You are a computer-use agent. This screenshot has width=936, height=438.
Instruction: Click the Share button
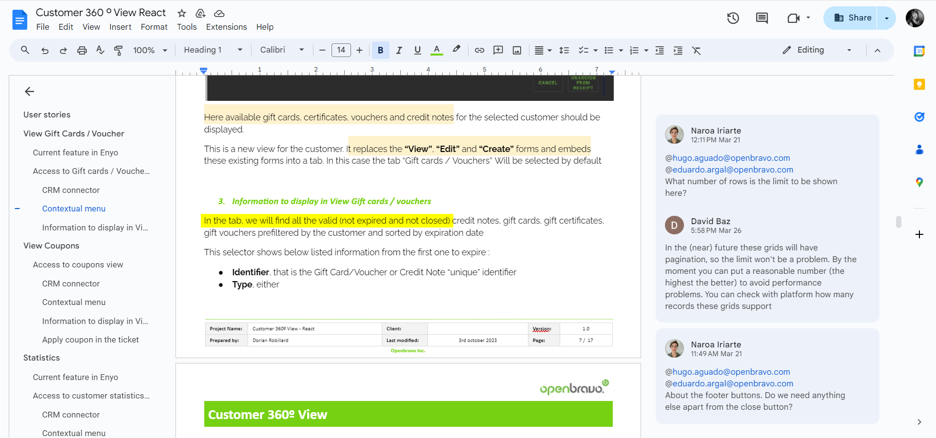(851, 18)
